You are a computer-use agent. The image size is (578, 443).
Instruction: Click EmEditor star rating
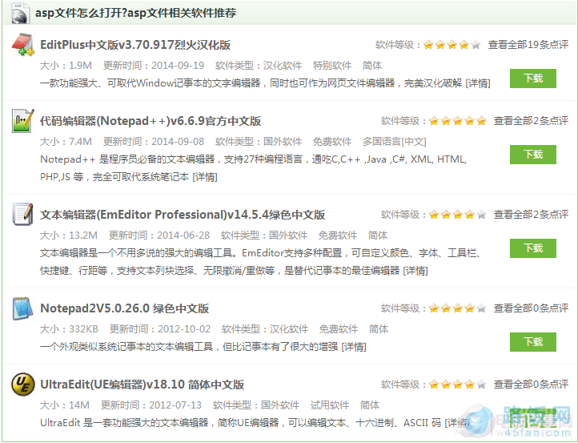pyautogui.click(x=457, y=215)
